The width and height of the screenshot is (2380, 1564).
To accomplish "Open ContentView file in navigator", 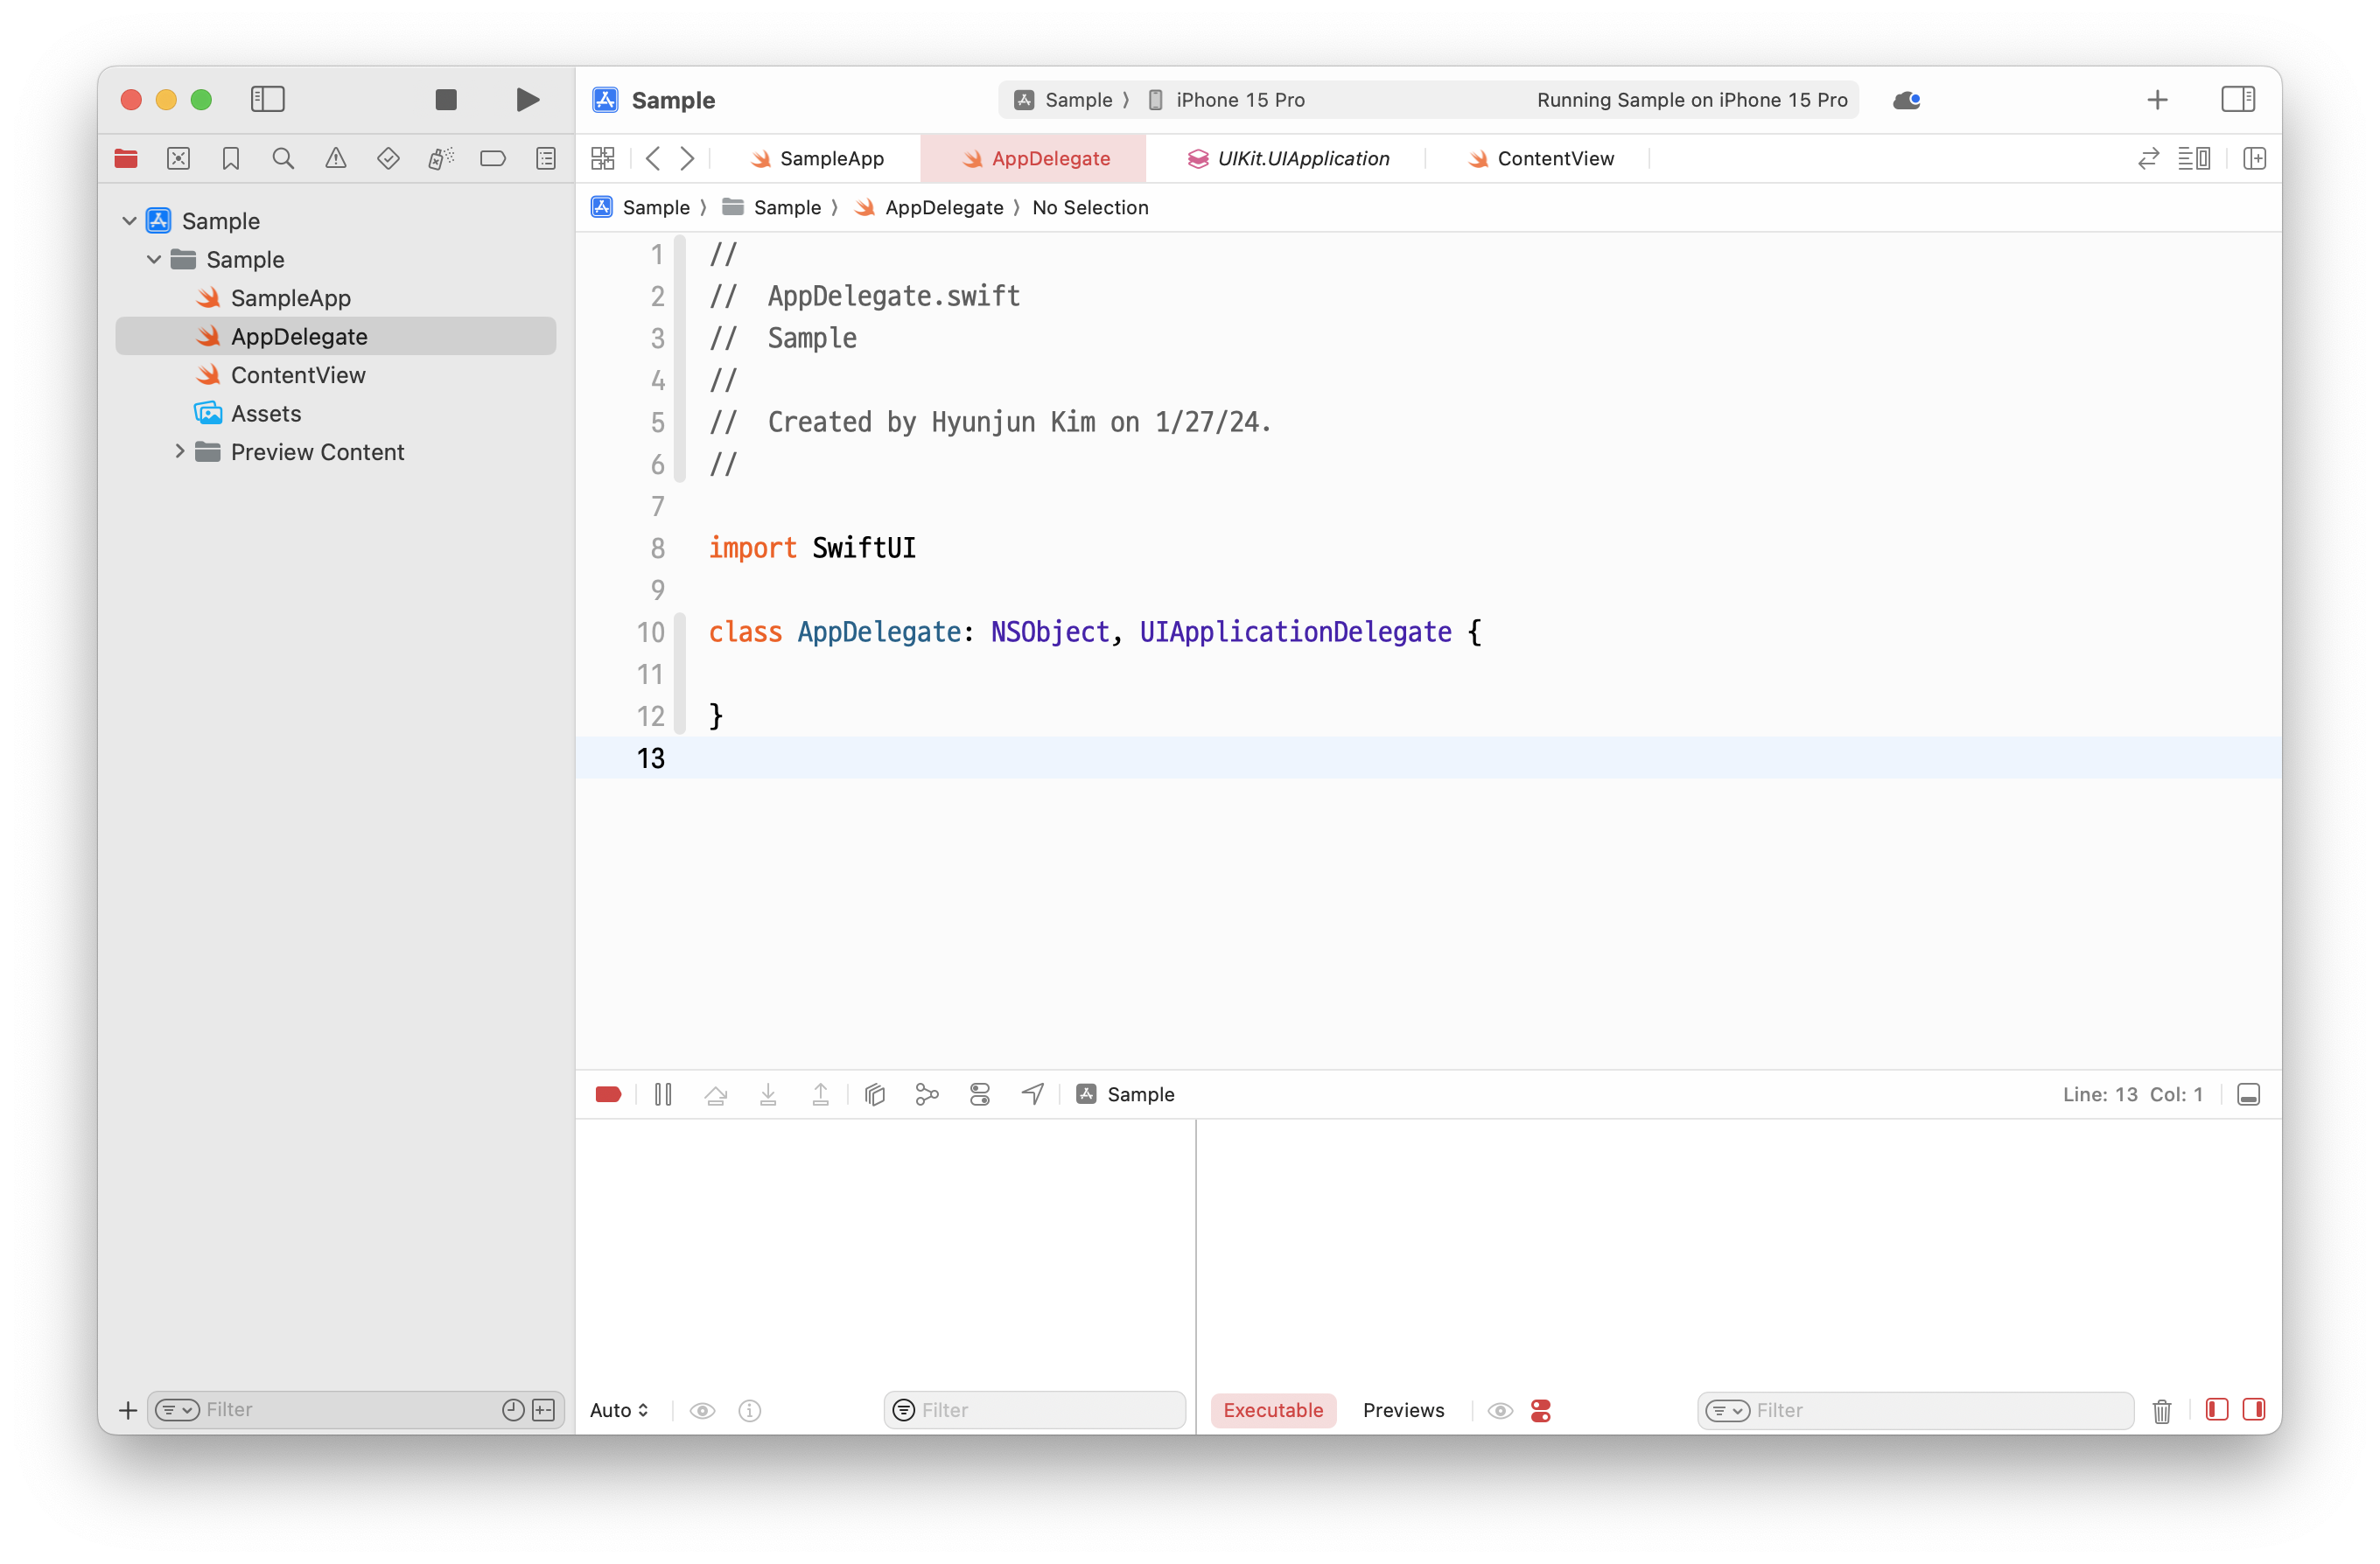I will 298,375.
